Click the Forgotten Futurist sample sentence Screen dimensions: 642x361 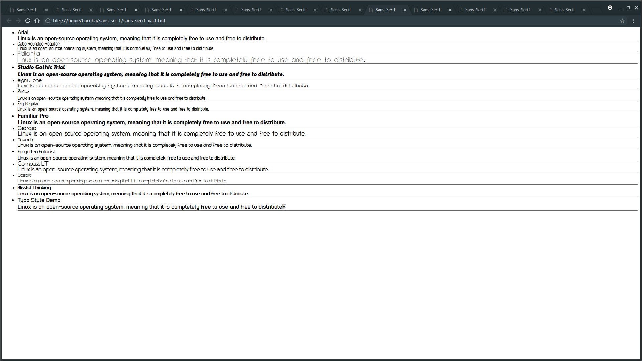126,158
